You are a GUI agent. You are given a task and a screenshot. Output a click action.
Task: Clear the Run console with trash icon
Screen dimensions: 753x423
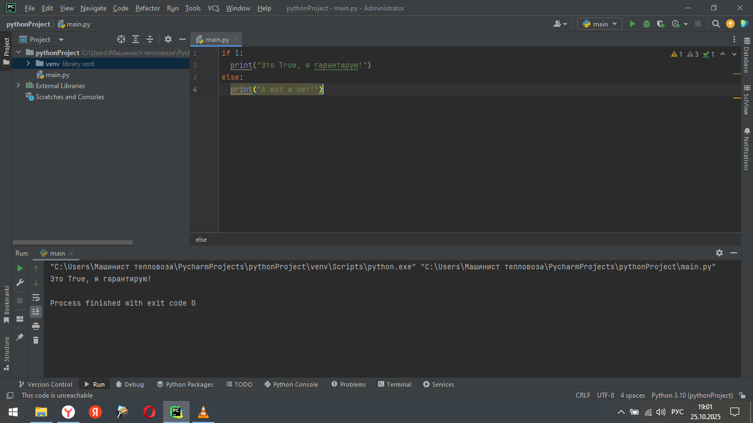pos(36,340)
